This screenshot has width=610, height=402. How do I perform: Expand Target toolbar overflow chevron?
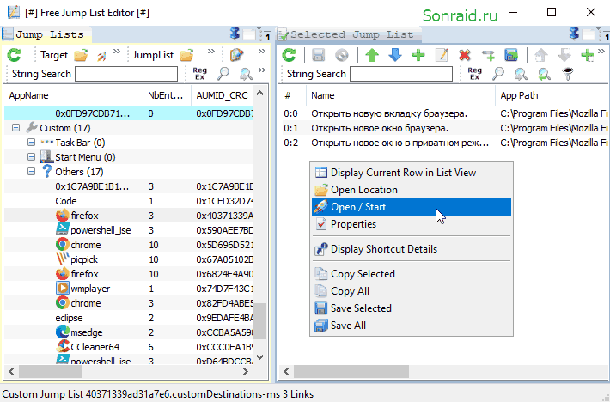click(117, 52)
